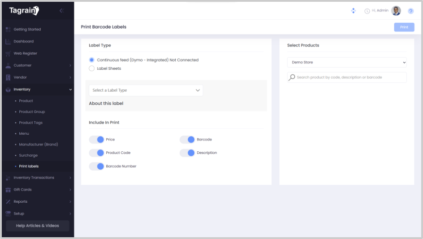Click the Web Register cart icon
423x239 pixels.
click(x=8, y=54)
